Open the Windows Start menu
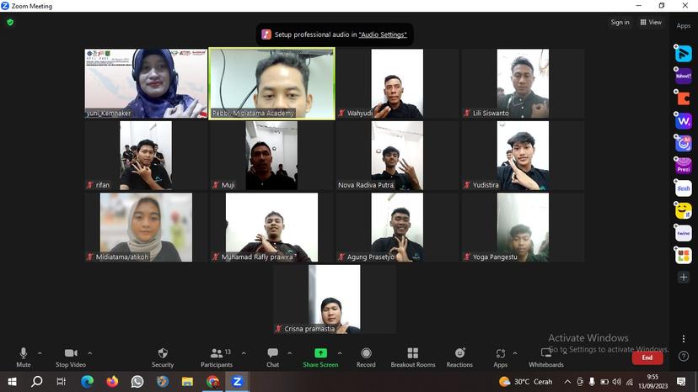The height and width of the screenshot is (392, 698). coord(12,382)
